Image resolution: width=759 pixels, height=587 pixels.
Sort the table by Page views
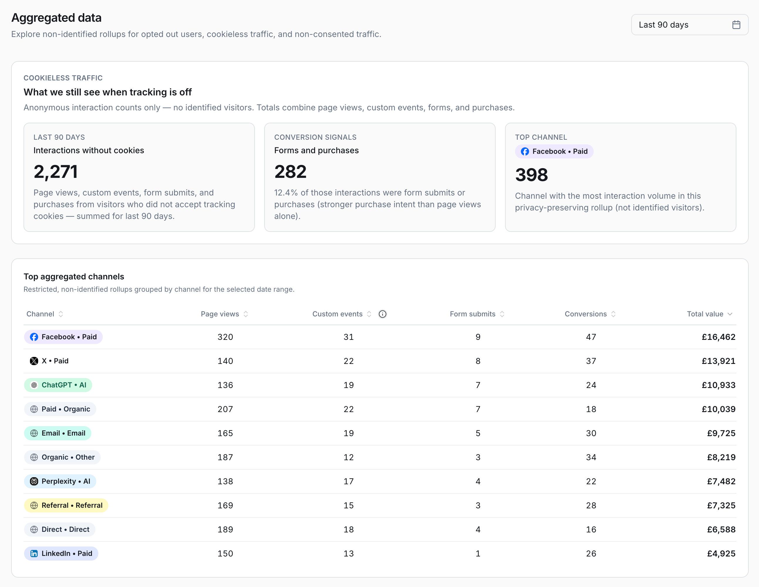point(246,314)
